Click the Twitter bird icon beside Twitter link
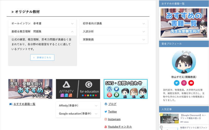Image resolution: width=209 pixels, height=130 pixels. [106, 112]
